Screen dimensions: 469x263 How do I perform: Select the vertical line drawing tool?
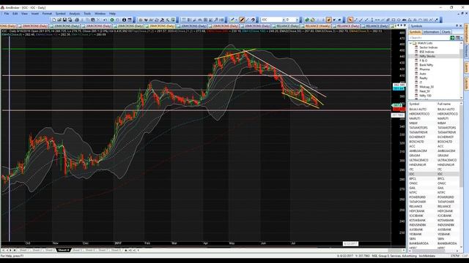click(372, 20)
